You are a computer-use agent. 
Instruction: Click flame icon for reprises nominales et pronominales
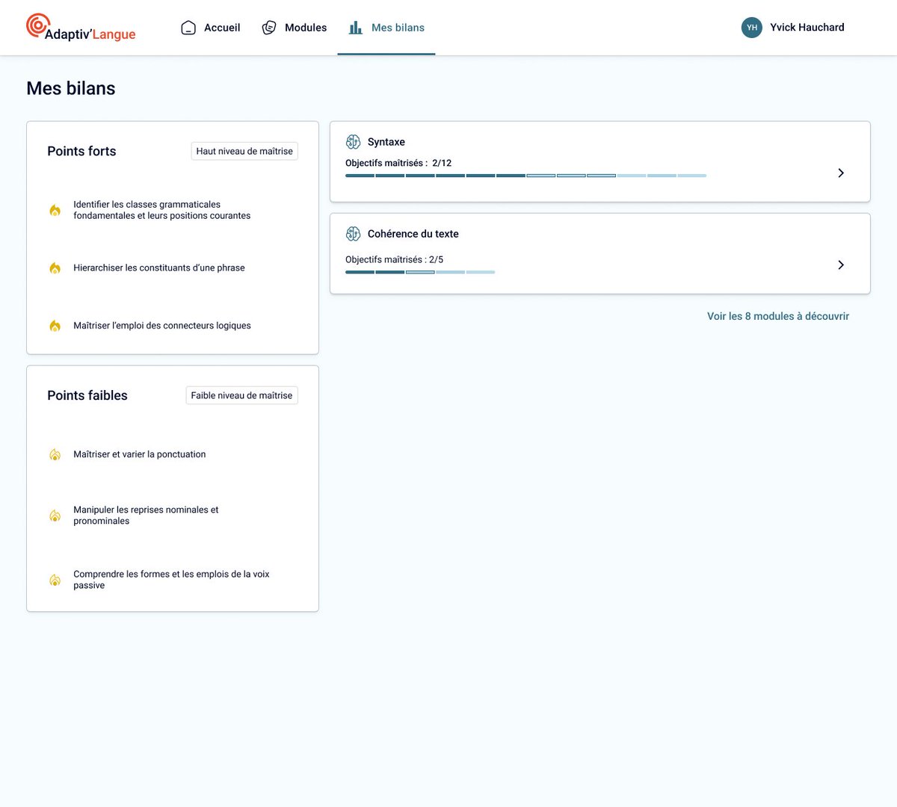[55, 516]
